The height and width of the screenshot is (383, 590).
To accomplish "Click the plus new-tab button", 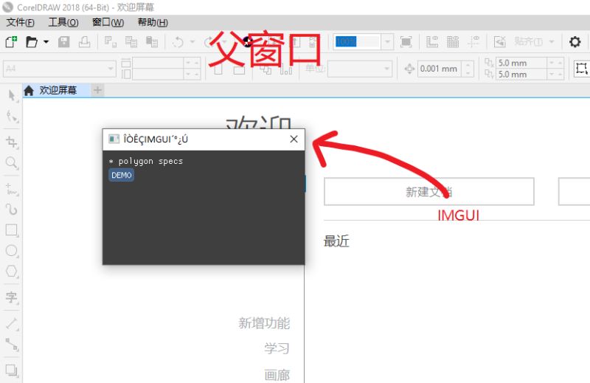I will point(97,90).
